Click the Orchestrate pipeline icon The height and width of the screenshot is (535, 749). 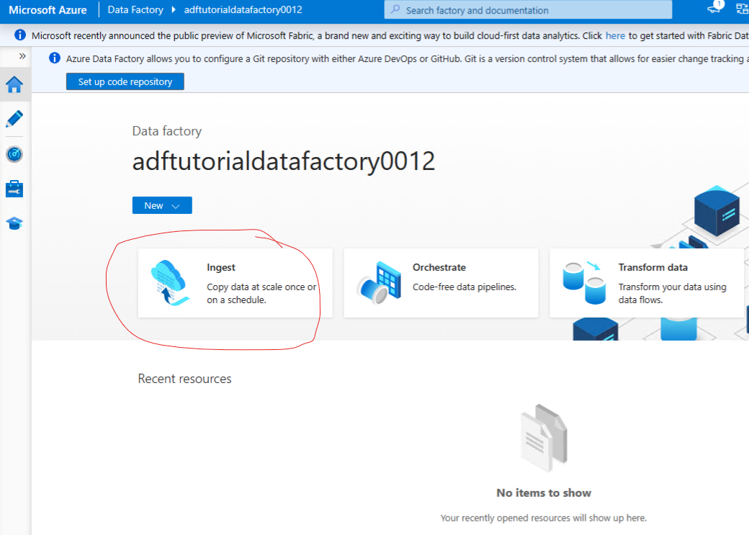point(380,283)
